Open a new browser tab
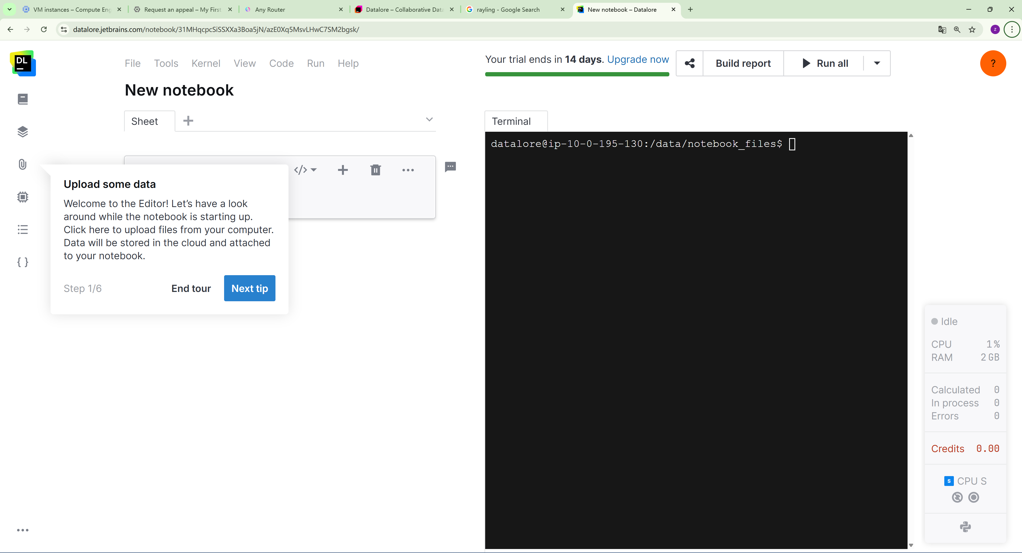The height and width of the screenshot is (553, 1022). (690, 9)
